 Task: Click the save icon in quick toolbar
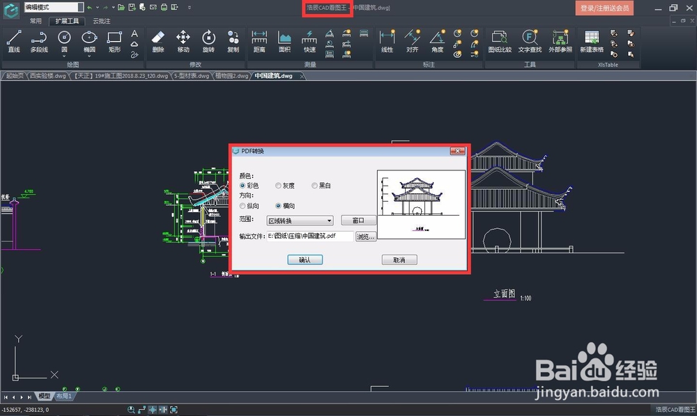click(x=132, y=7)
